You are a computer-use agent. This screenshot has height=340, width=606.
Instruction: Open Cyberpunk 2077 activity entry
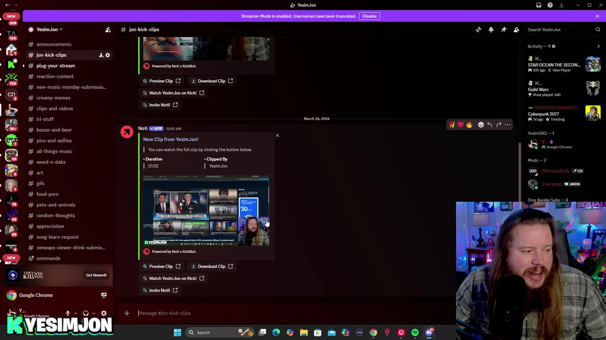click(x=564, y=113)
